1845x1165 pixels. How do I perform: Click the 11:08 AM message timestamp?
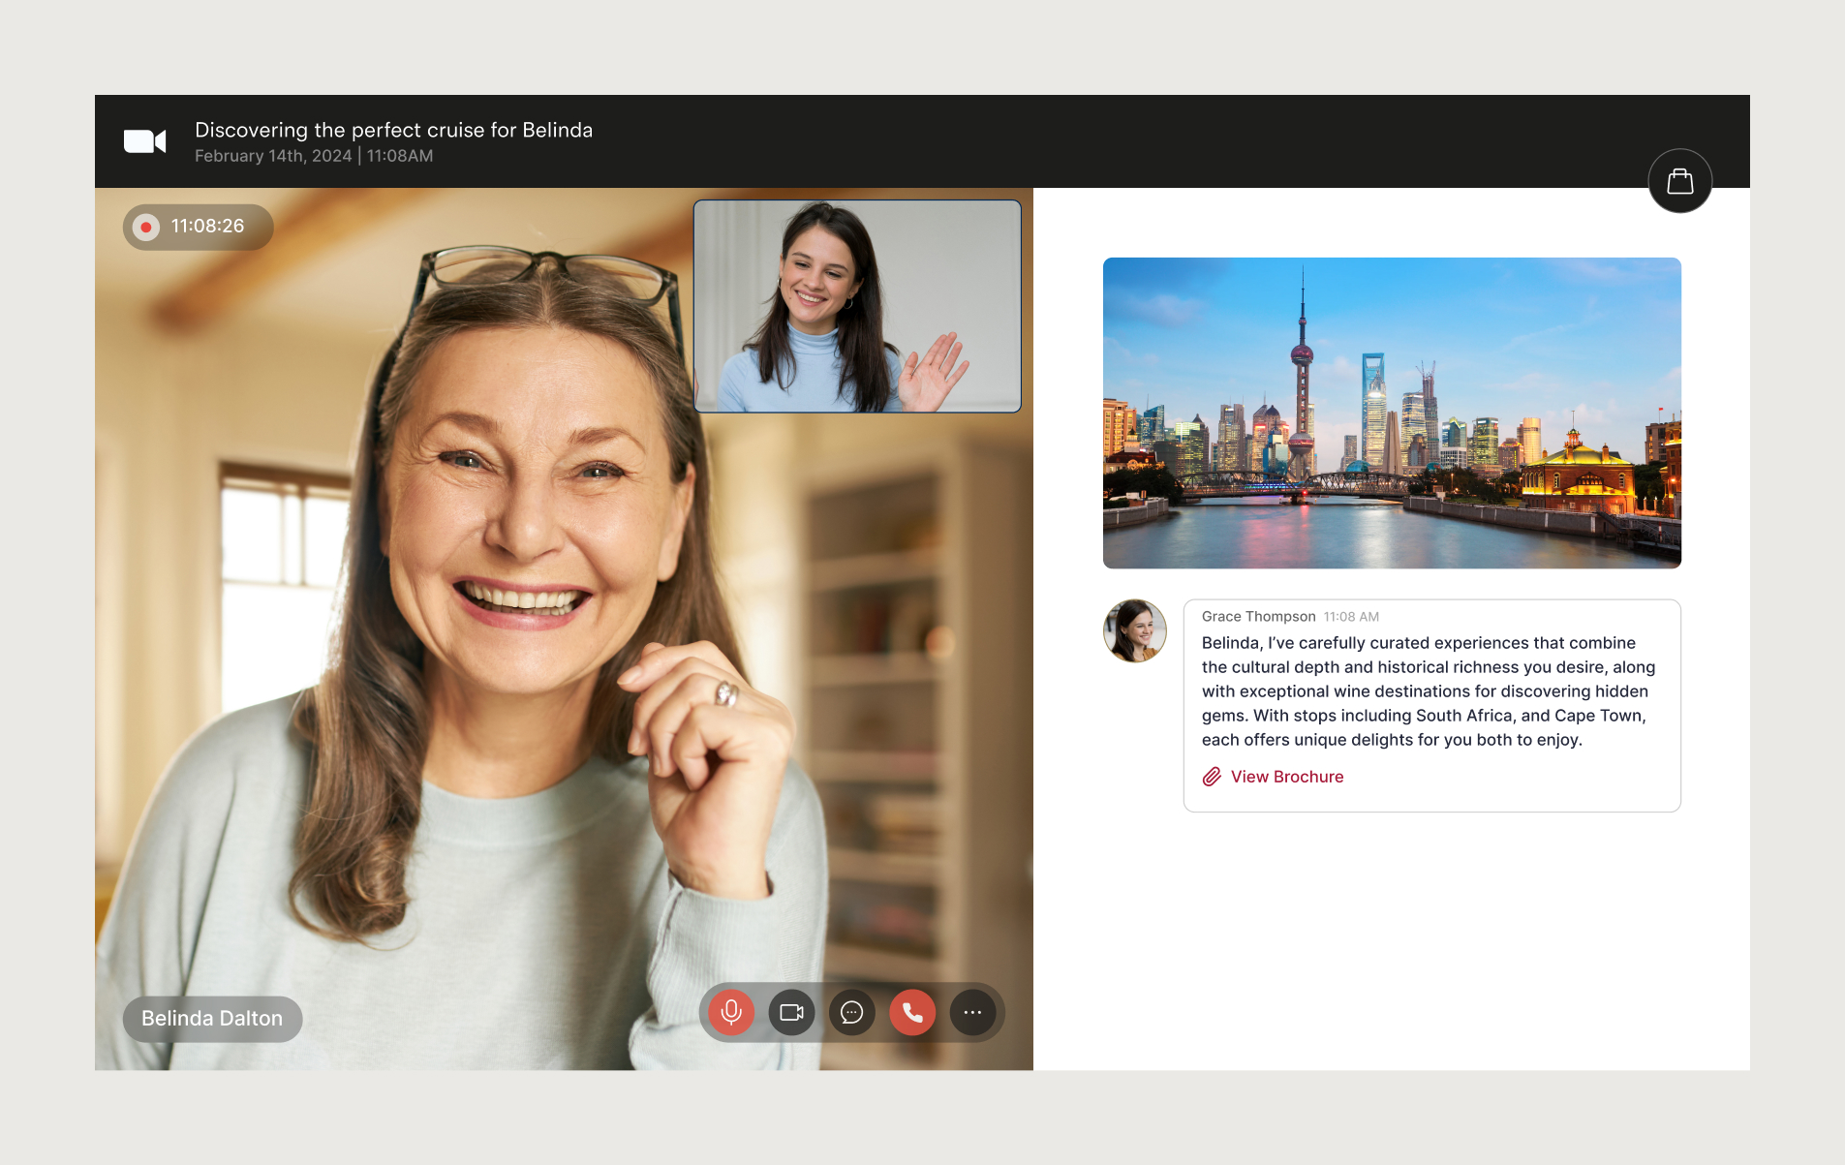point(1351,617)
